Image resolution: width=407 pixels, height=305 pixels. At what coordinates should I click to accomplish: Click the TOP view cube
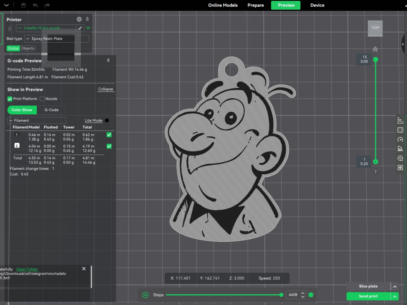[x=375, y=28]
